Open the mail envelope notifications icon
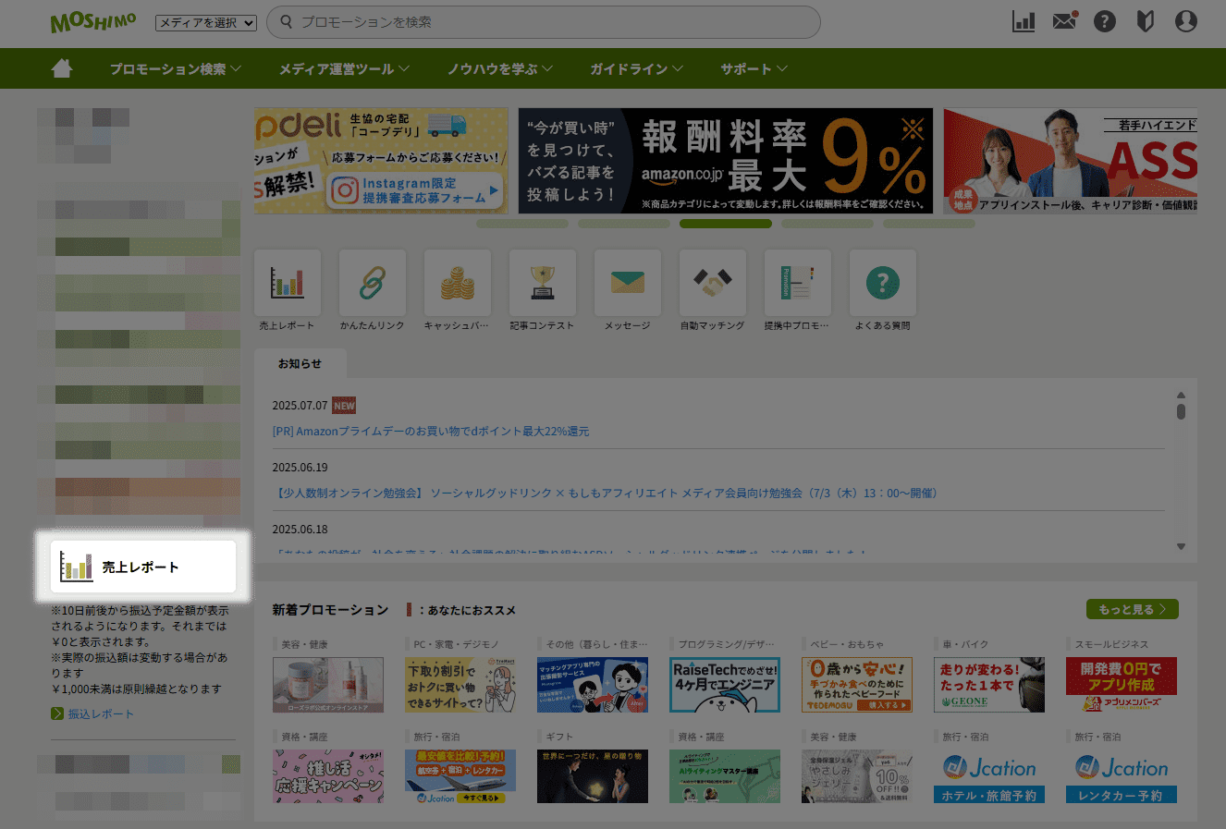The image size is (1226, 829). point(1065,21)
